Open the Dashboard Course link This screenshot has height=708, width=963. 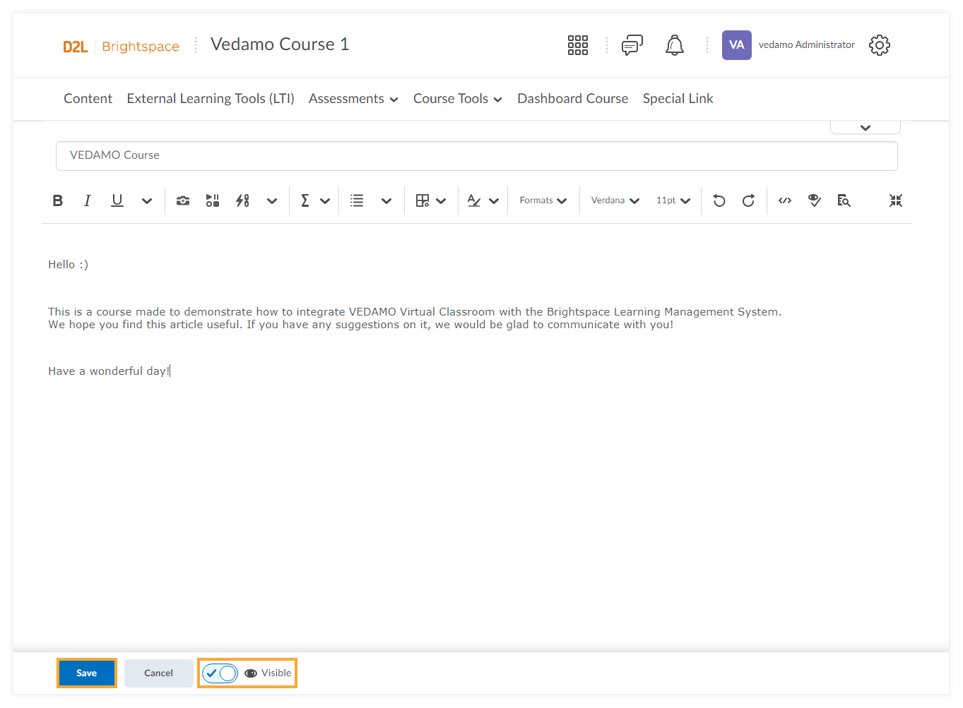[x=573, y=99]
